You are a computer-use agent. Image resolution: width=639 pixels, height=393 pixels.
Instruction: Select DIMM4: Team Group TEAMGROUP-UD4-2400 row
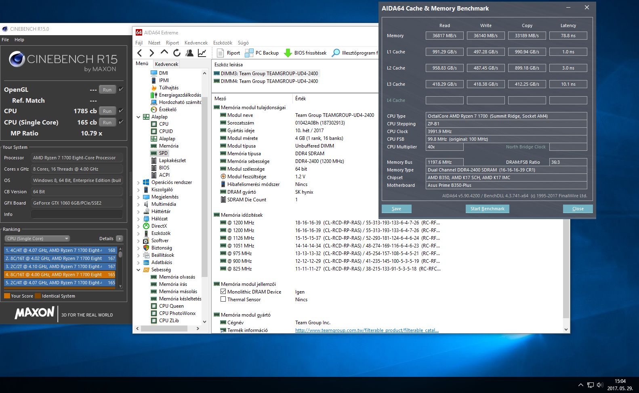coord(269,81)
